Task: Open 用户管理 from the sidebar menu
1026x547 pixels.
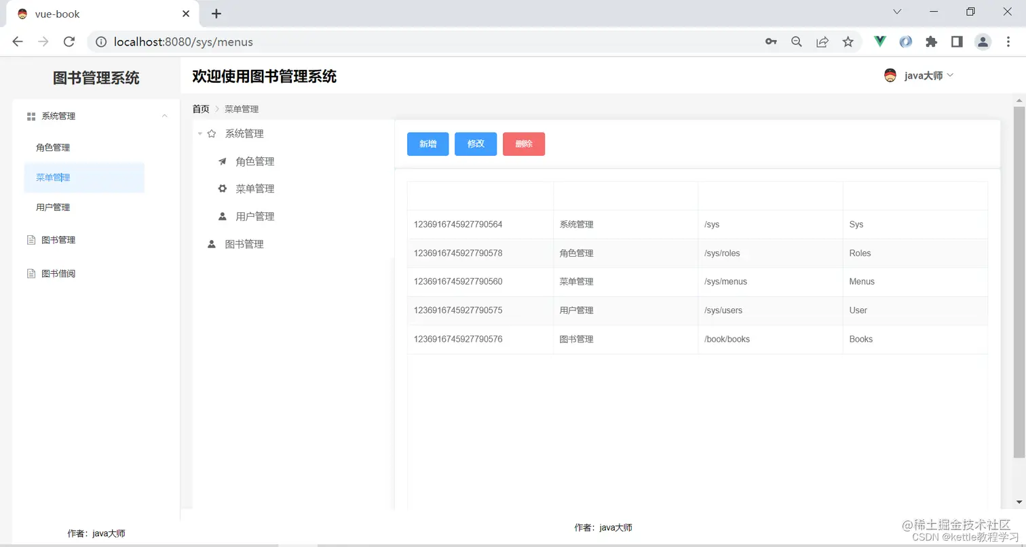Action: (52, 207)
